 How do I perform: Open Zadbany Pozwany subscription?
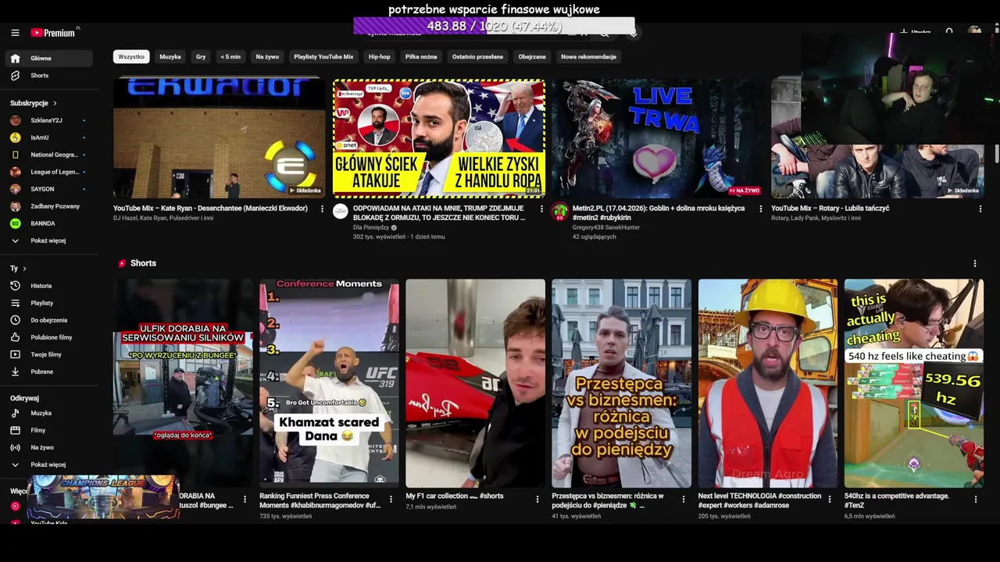tap(49, 206)
